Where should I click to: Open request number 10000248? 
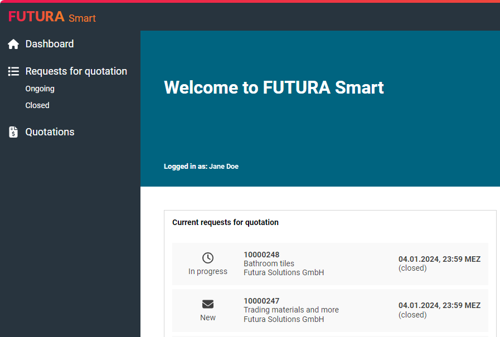[x=261, y=255]
